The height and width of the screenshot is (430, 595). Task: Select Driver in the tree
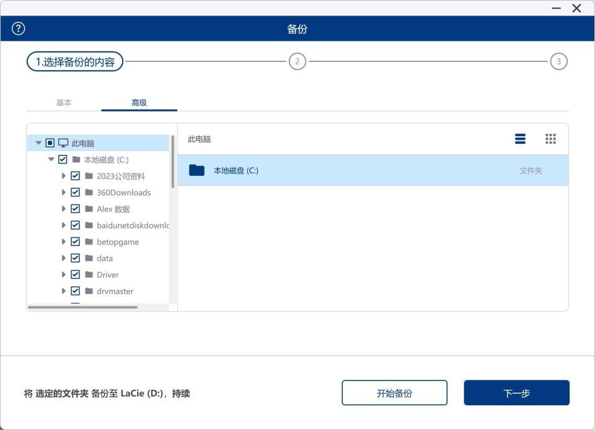108,275
